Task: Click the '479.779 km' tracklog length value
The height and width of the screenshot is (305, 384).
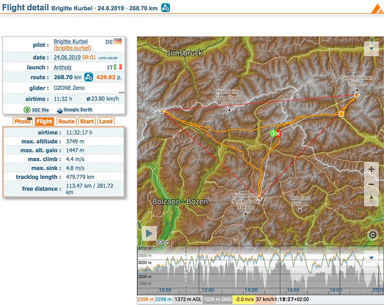Action: tap(80, 177)
